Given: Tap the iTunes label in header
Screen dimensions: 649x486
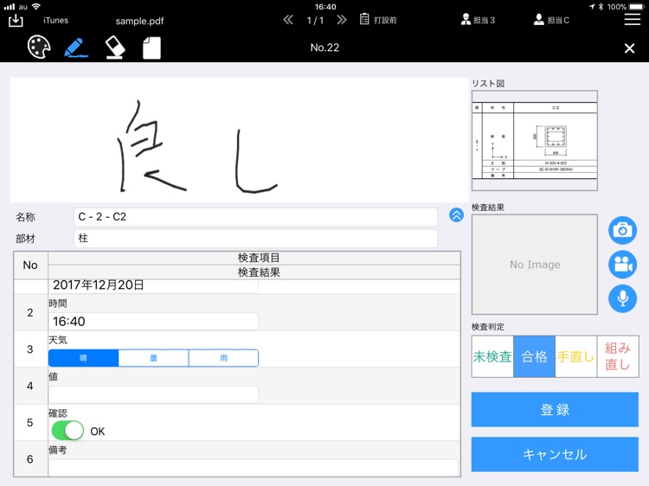Looking at the screenshot, I should [x=56, y=20].
